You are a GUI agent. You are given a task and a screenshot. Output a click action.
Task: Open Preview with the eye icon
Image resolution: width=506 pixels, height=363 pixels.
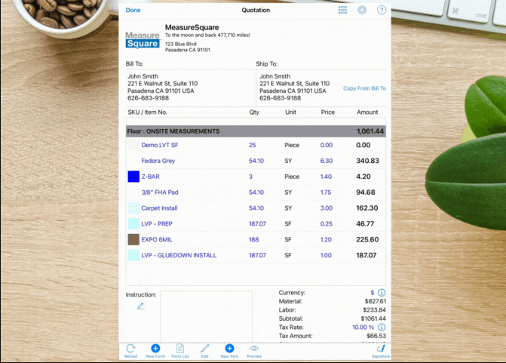click(254, 349)
